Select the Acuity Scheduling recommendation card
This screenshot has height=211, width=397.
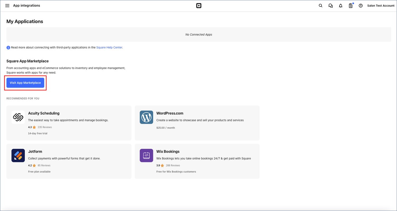pos(69,123)
